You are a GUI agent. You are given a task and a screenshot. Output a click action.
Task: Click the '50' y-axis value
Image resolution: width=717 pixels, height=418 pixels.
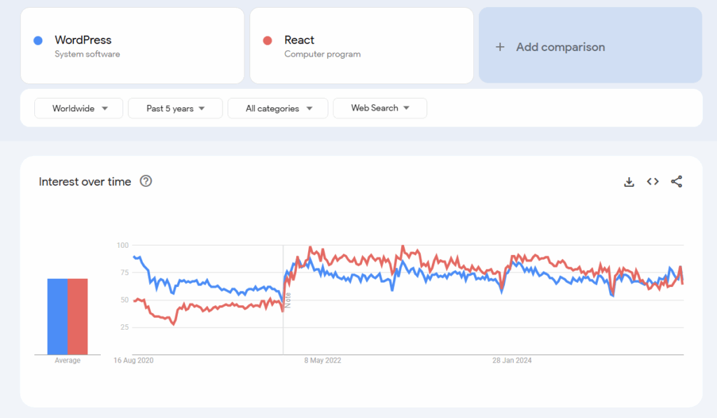(125, 300)
